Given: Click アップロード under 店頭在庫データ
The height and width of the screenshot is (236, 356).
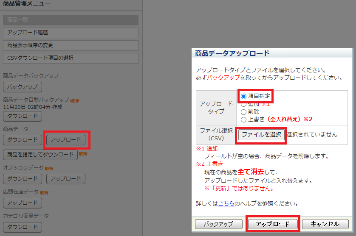Looking at the screenshot, I should (x=23, y=203).
